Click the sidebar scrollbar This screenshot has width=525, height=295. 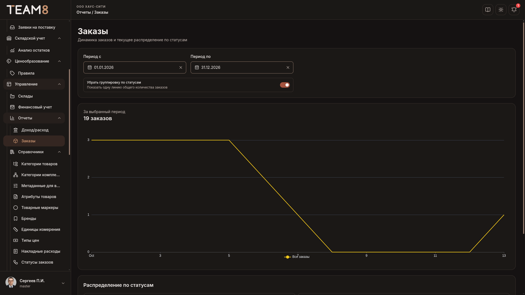[69, 112]
